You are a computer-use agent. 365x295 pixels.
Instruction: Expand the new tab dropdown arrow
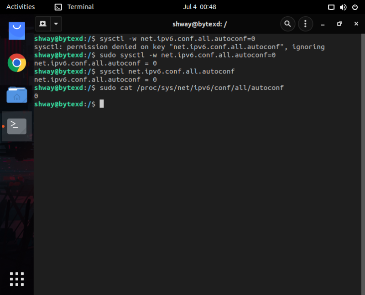[x=56, y=24]
